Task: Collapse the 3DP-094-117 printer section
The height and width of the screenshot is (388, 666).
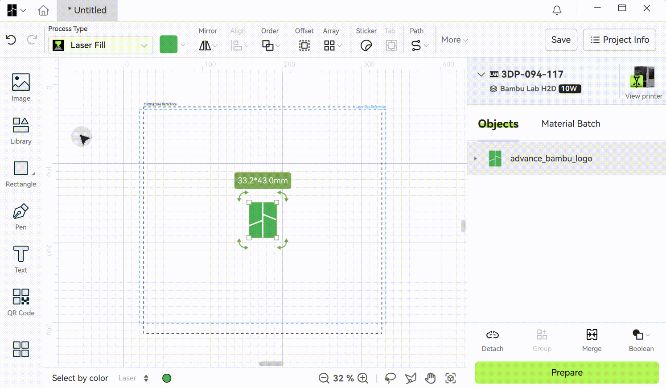Action: (481, 74)
